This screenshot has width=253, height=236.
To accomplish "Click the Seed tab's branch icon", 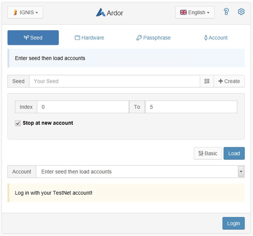I will 26,37.
